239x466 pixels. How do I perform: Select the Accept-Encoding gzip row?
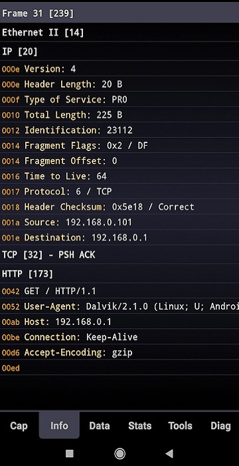click(119, 352)
